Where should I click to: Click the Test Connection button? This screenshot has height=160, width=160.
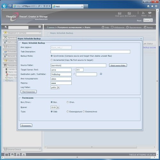pos(28,92)
